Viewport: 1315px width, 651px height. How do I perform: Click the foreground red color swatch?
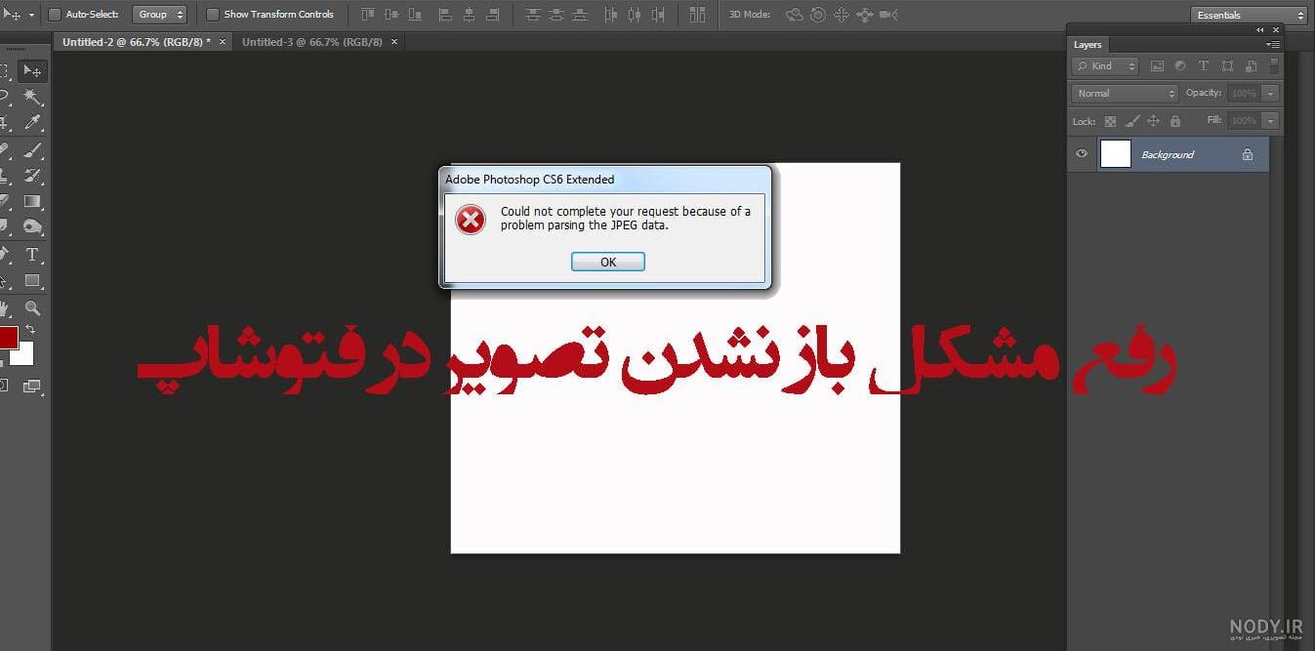[x=7, y=338]
